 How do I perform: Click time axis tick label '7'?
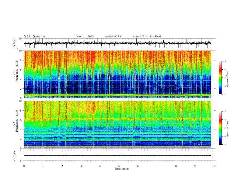point(157,166)
